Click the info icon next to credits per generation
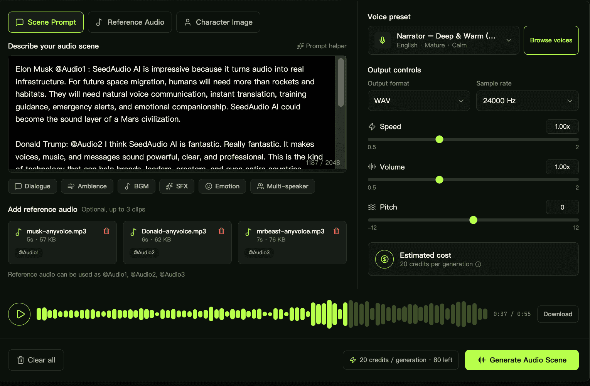 478,264
